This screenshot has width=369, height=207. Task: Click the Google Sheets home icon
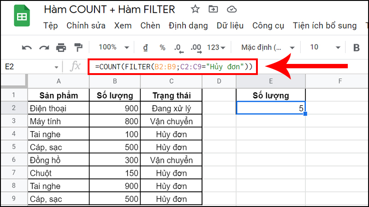pos(21,17)
